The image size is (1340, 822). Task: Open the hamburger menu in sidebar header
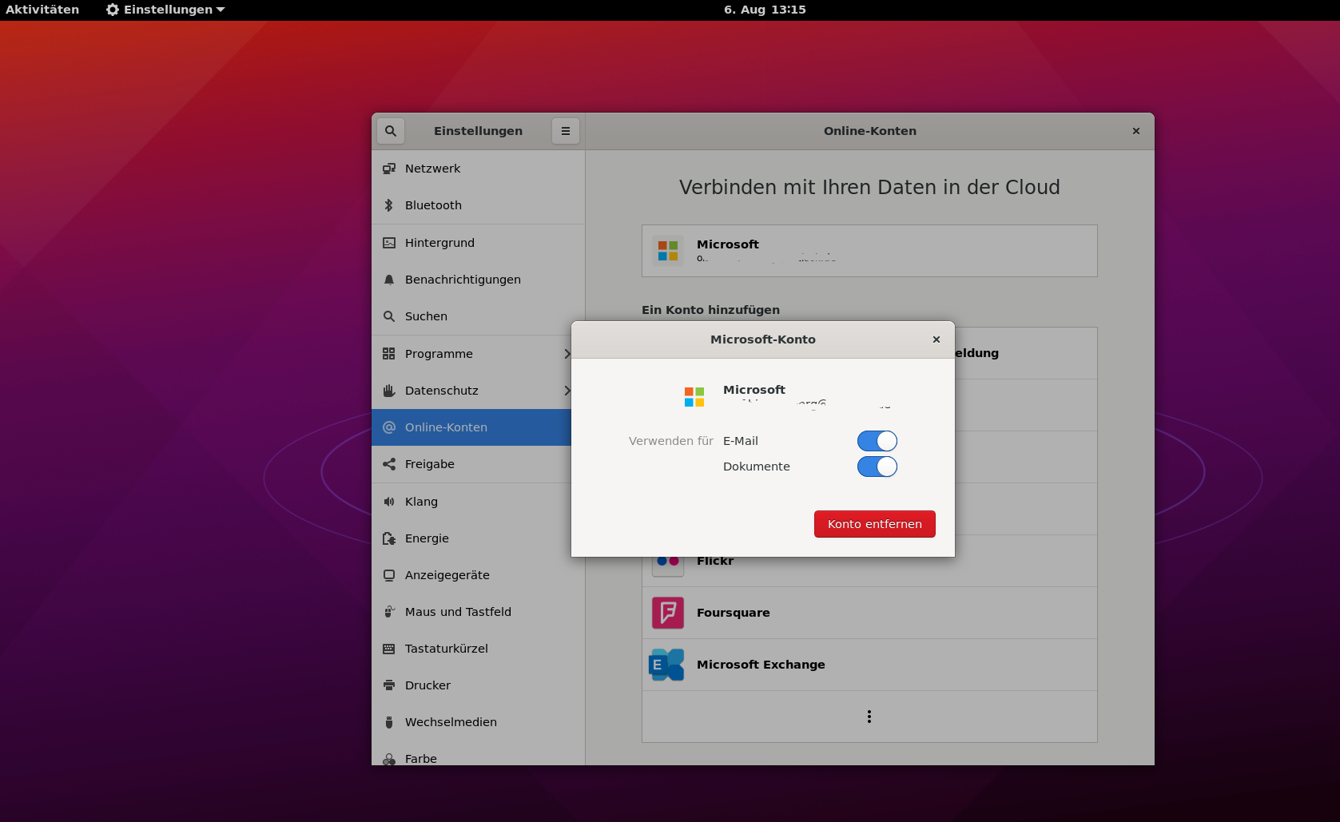click(x=565, y=131)
